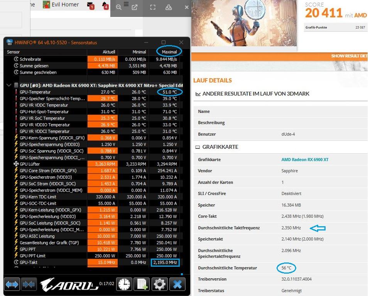Image resolution: width=368 pixels, height=296 pixels.
Task: Toggle fullscreen view icon
Action: (x=153, y=7)
